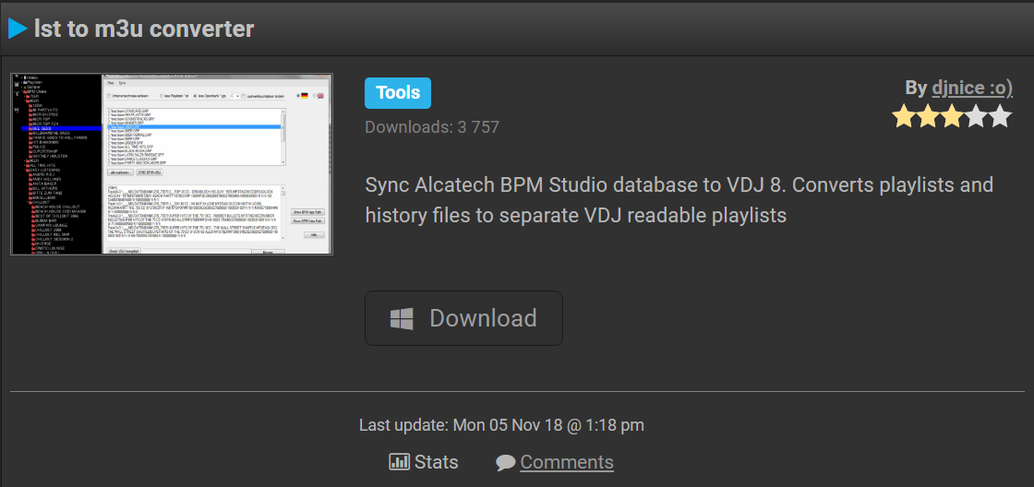Click the lst to m3u converter title
The width and height of the screenshot is (1034, 487).
[144, 29]
